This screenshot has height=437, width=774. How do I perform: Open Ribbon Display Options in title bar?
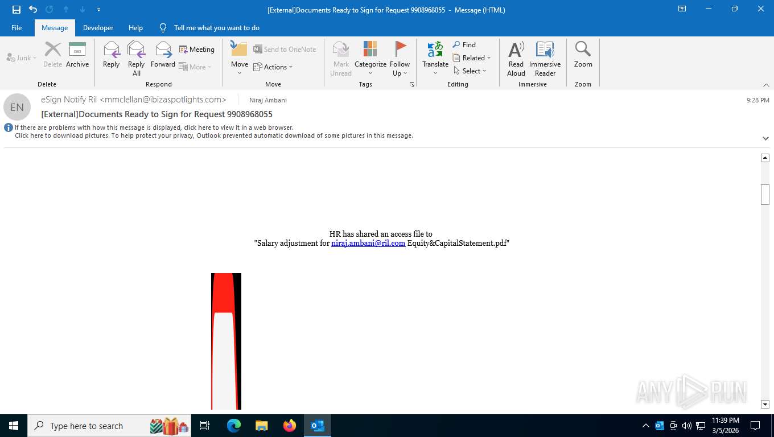[682, 9]
